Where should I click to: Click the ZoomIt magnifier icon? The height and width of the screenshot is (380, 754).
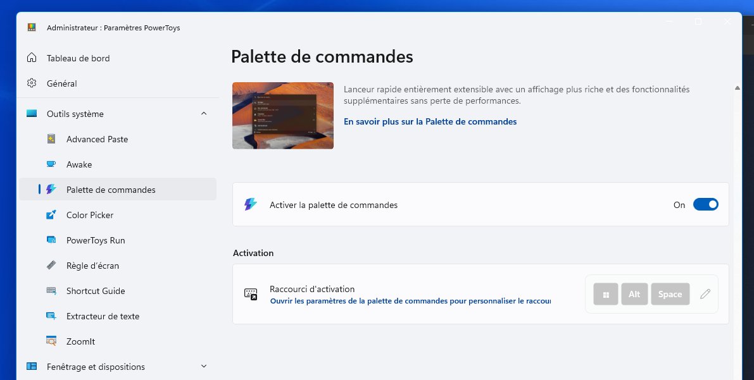51,341
